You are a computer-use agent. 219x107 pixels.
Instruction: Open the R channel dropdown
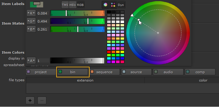[x=31, y=13]
